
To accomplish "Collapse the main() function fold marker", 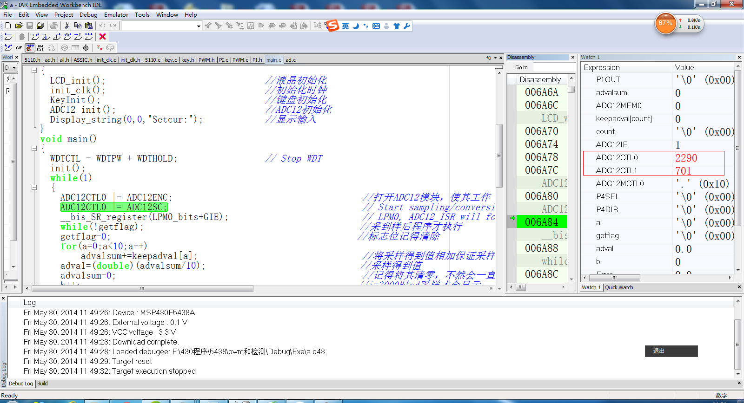I will (x=34, y=149).
